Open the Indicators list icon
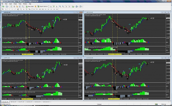 point(73,7)
